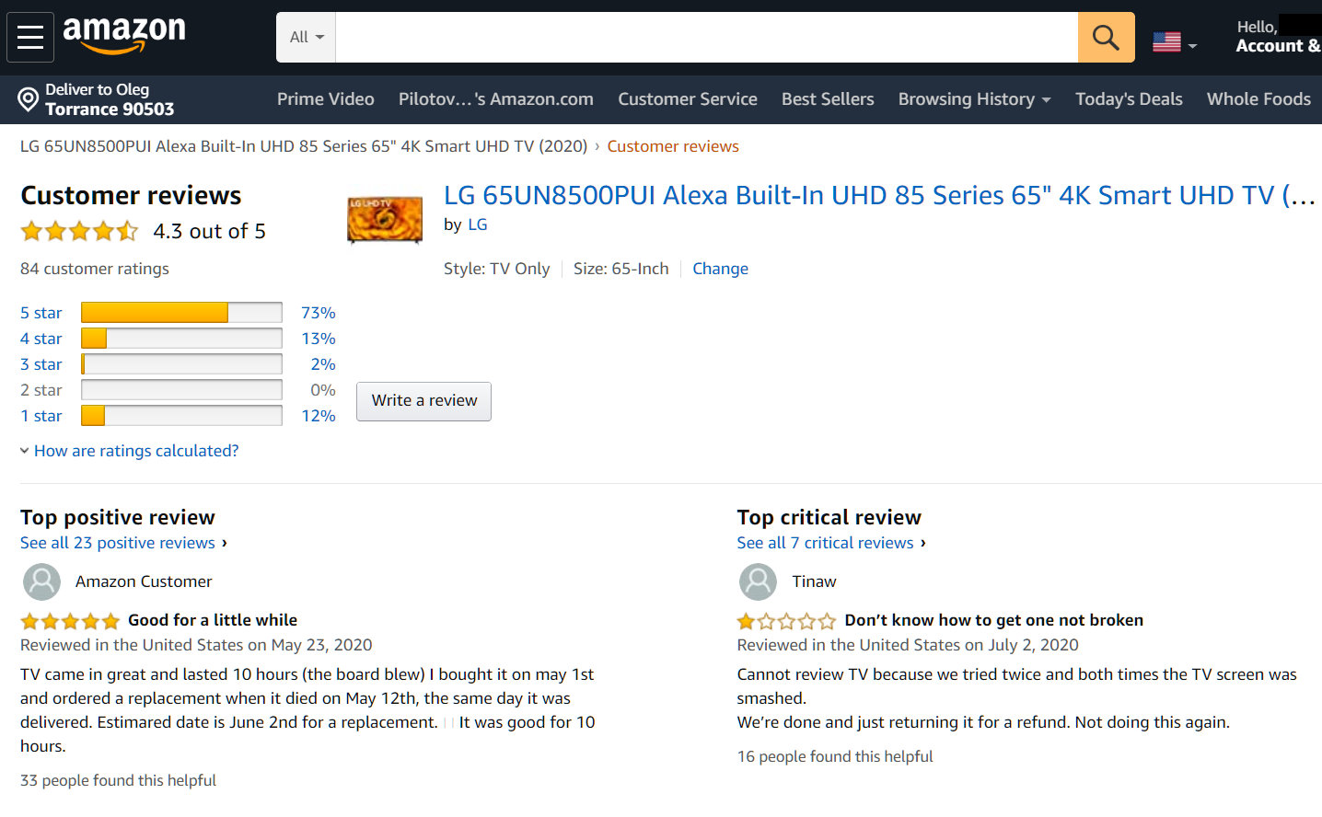
Task: Click Tinaw's profile avatar
Action: coord(758,581)
